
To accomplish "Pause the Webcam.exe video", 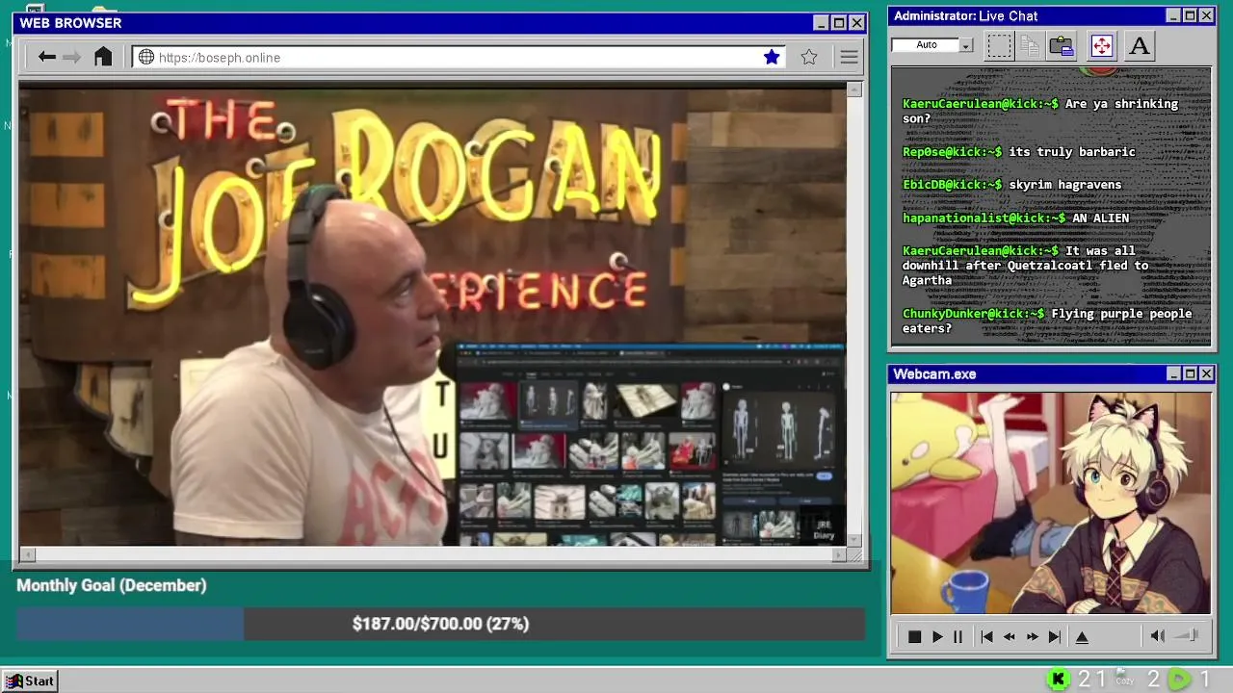I will pos(958,636).
